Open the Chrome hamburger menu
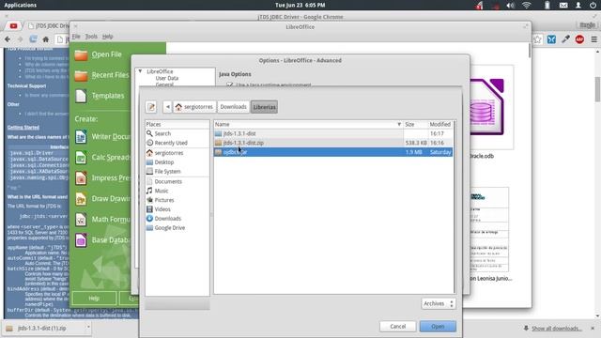The height and width of the screenshot is (338, 601). click(594, 39)
